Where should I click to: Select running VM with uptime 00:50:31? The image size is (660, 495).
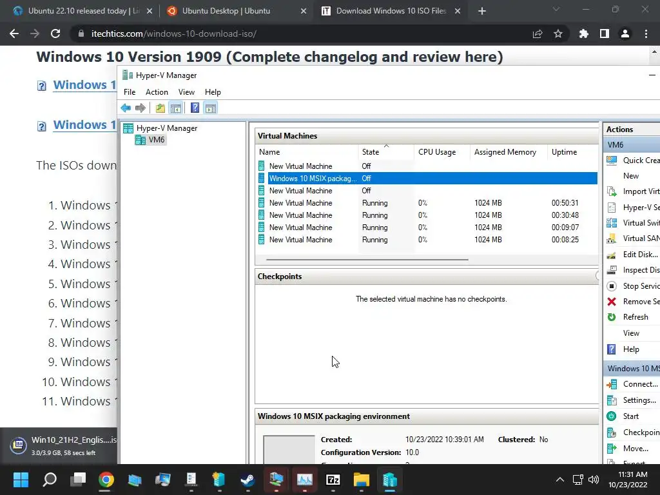coord(427,203)
